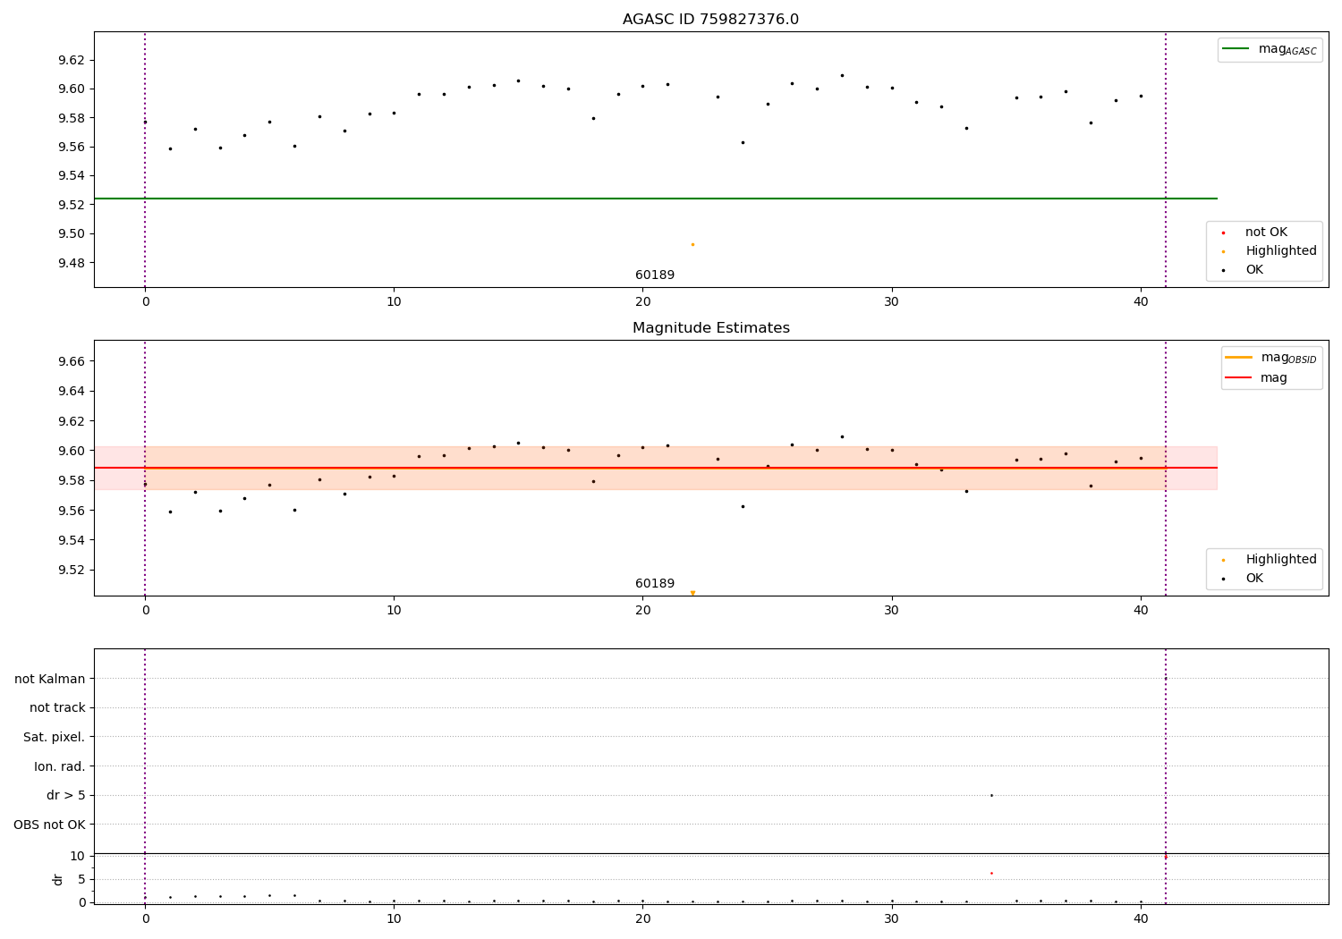The width and height of the screenshot is (1342, 939).
Task: Click the '9.64' tick label in middle plot
Action: pyautogui.click(x=72, y=391)
